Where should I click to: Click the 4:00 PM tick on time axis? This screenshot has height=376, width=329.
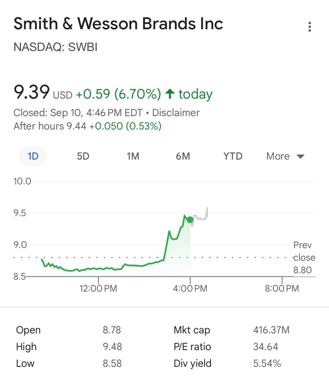190,288
